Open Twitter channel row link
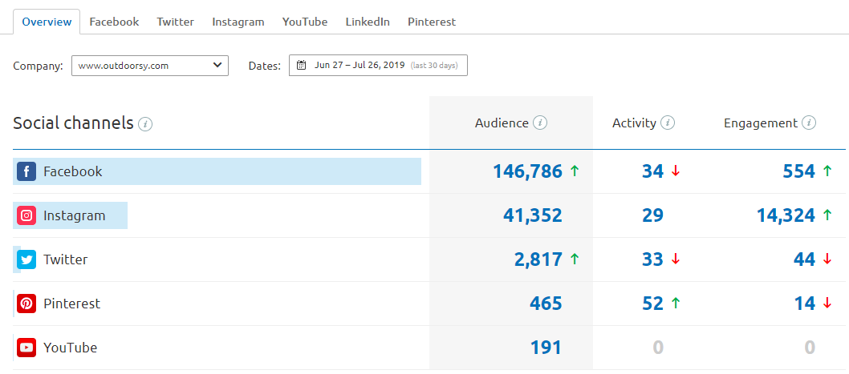Viewport: 849px width, 374px height. pos(66,259)
